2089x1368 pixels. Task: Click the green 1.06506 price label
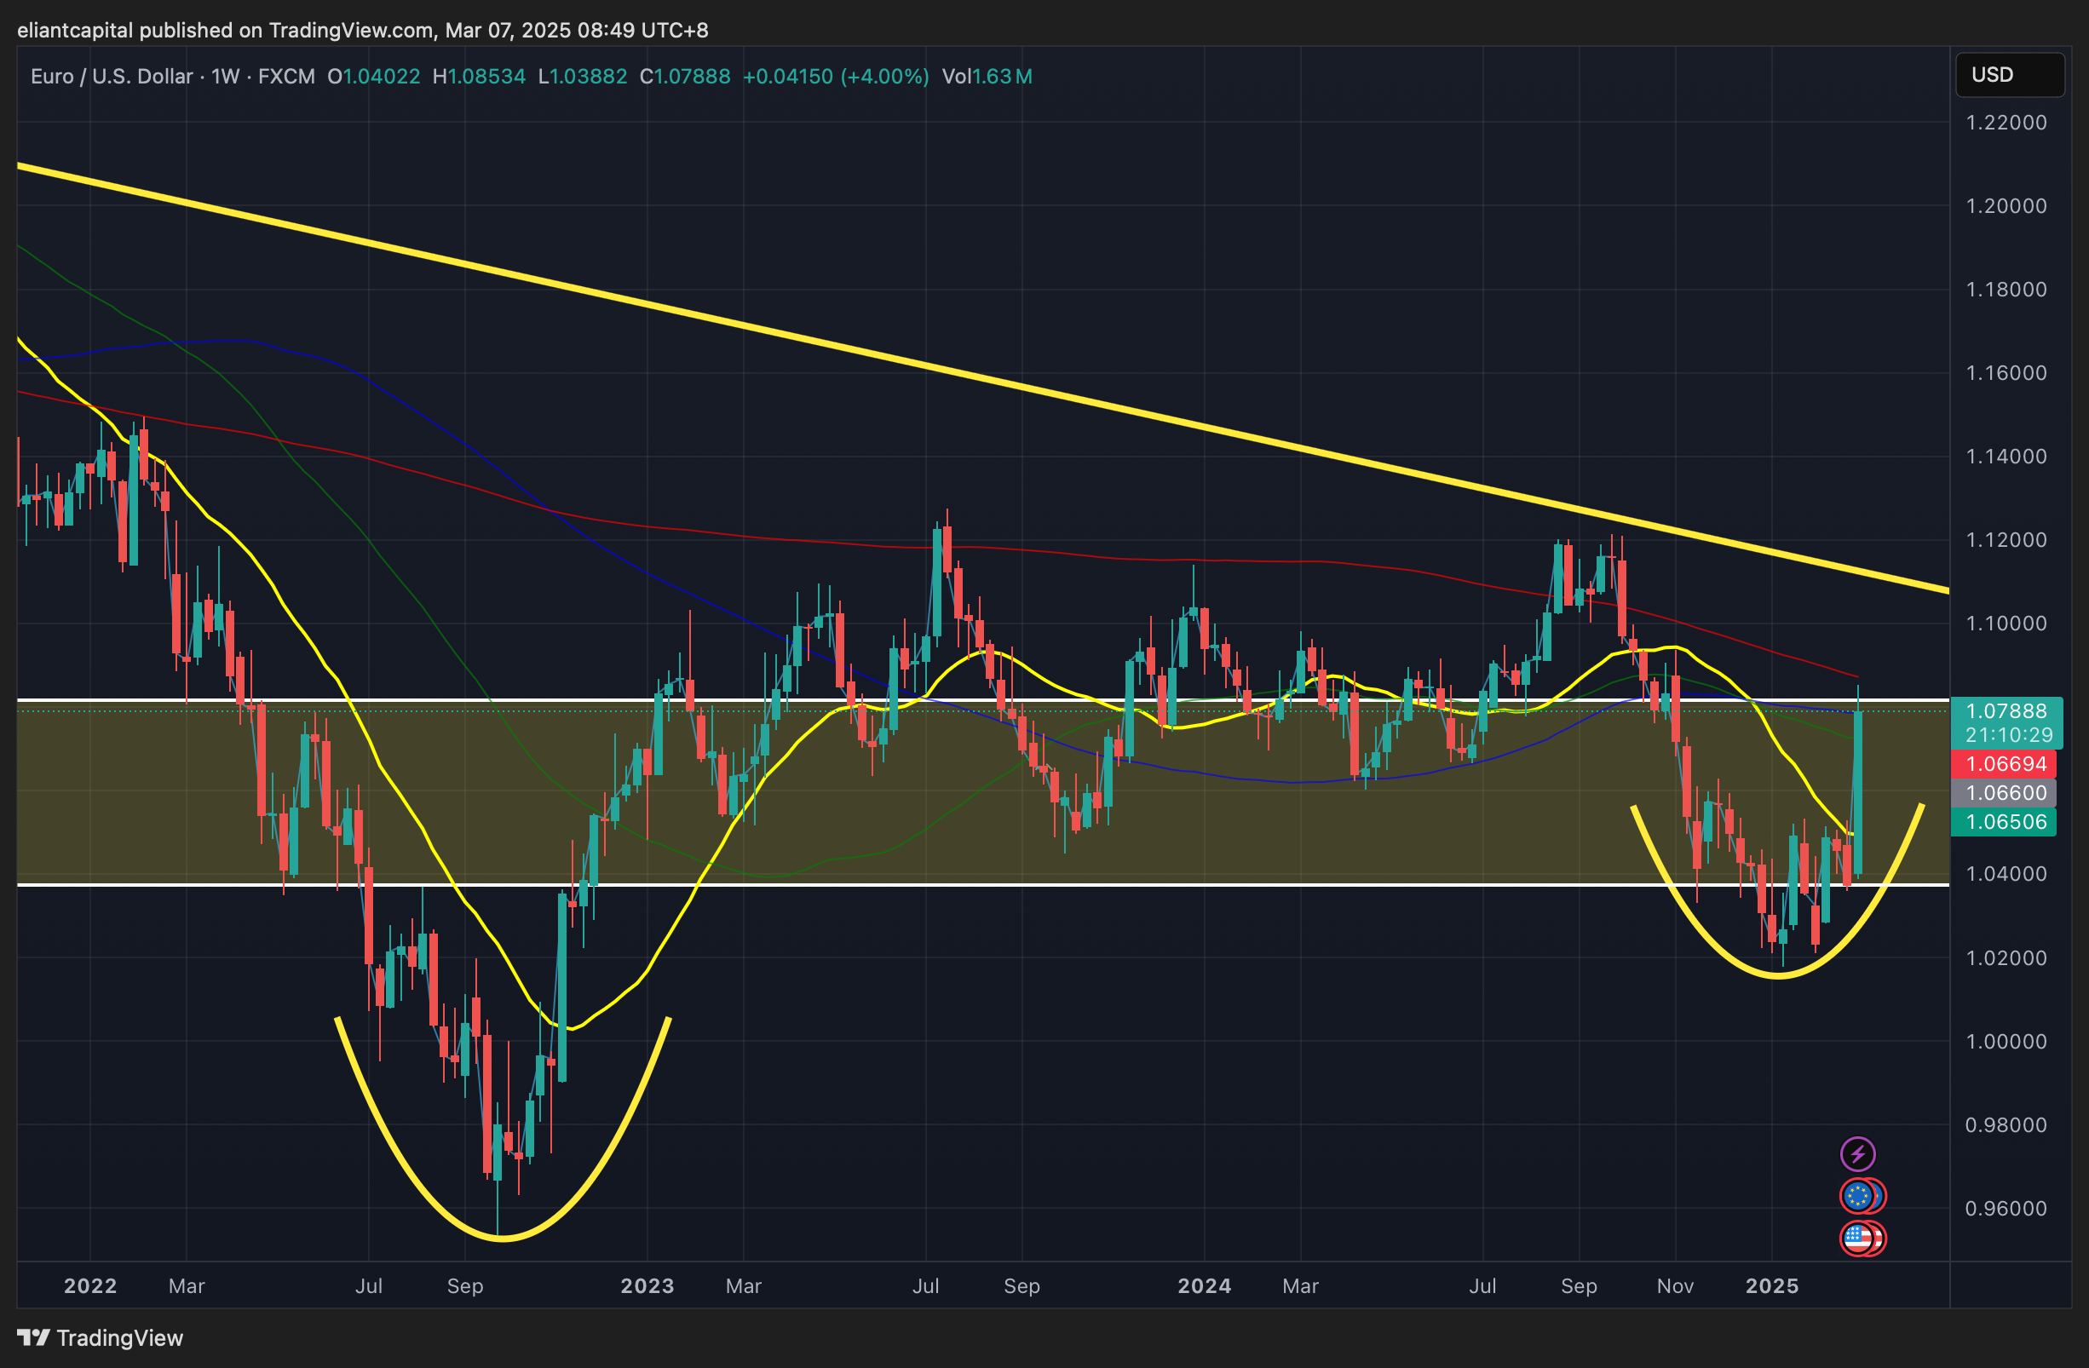2006,822
